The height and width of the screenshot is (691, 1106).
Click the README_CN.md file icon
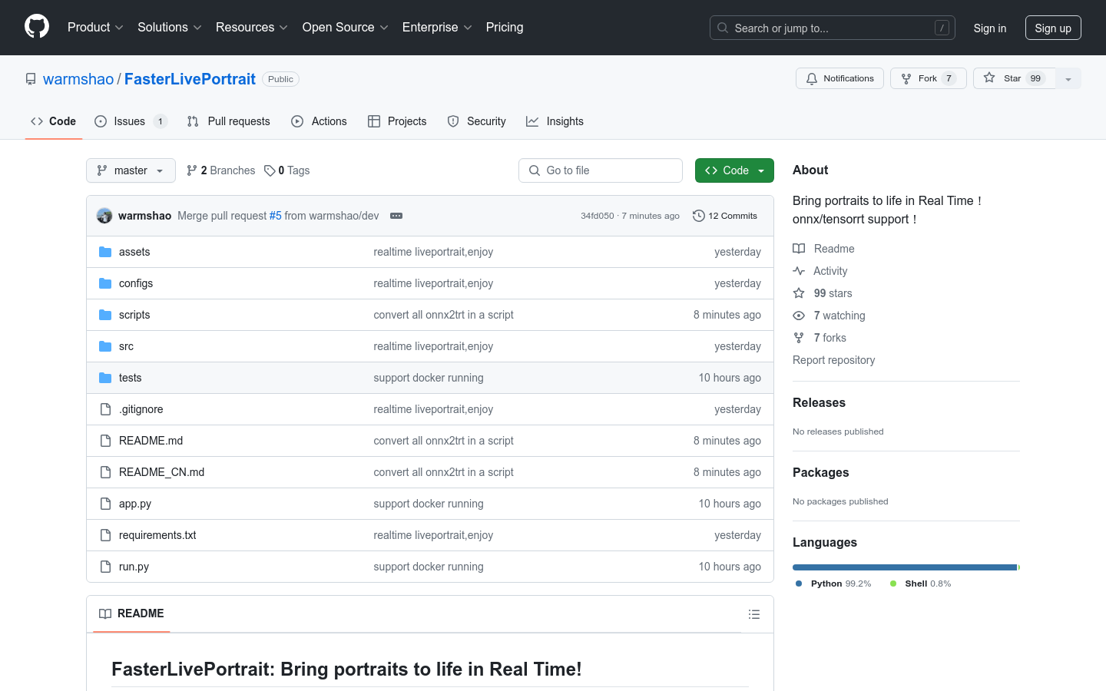(x=105, y=472)
